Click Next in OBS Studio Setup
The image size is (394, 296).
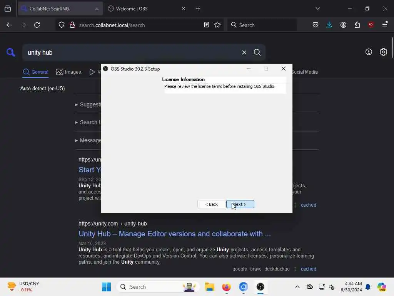click(240, 204)
